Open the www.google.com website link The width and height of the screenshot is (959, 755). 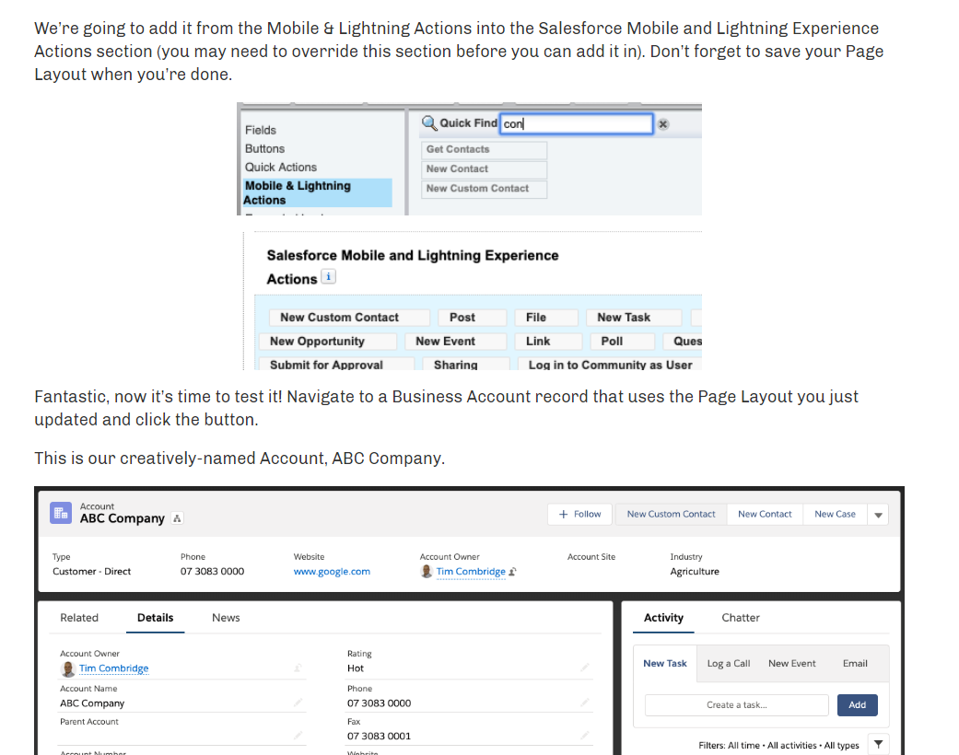[x=332, y=572]
